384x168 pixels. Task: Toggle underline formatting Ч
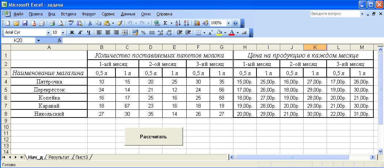tap(88, 33)
